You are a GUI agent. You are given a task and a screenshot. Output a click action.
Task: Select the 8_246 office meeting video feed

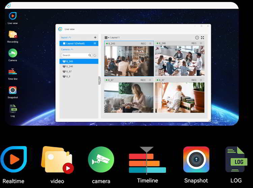coord(180,61)
